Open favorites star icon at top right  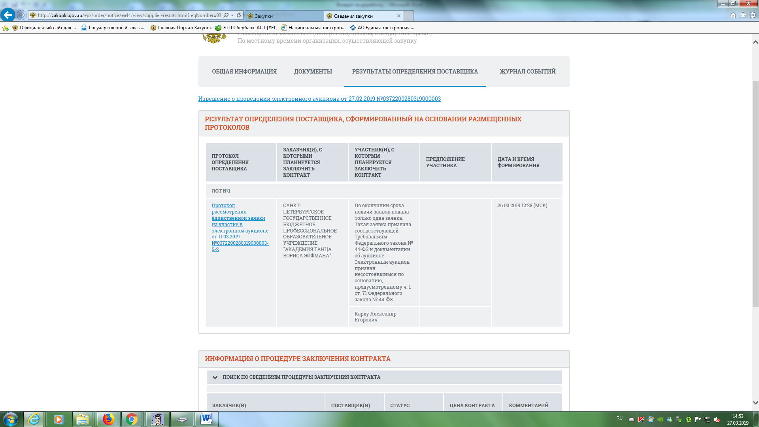[x=743, y=15]
